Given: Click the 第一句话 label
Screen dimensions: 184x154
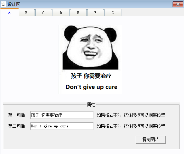Looking at the screenshot, I should (x=17, y=115).
